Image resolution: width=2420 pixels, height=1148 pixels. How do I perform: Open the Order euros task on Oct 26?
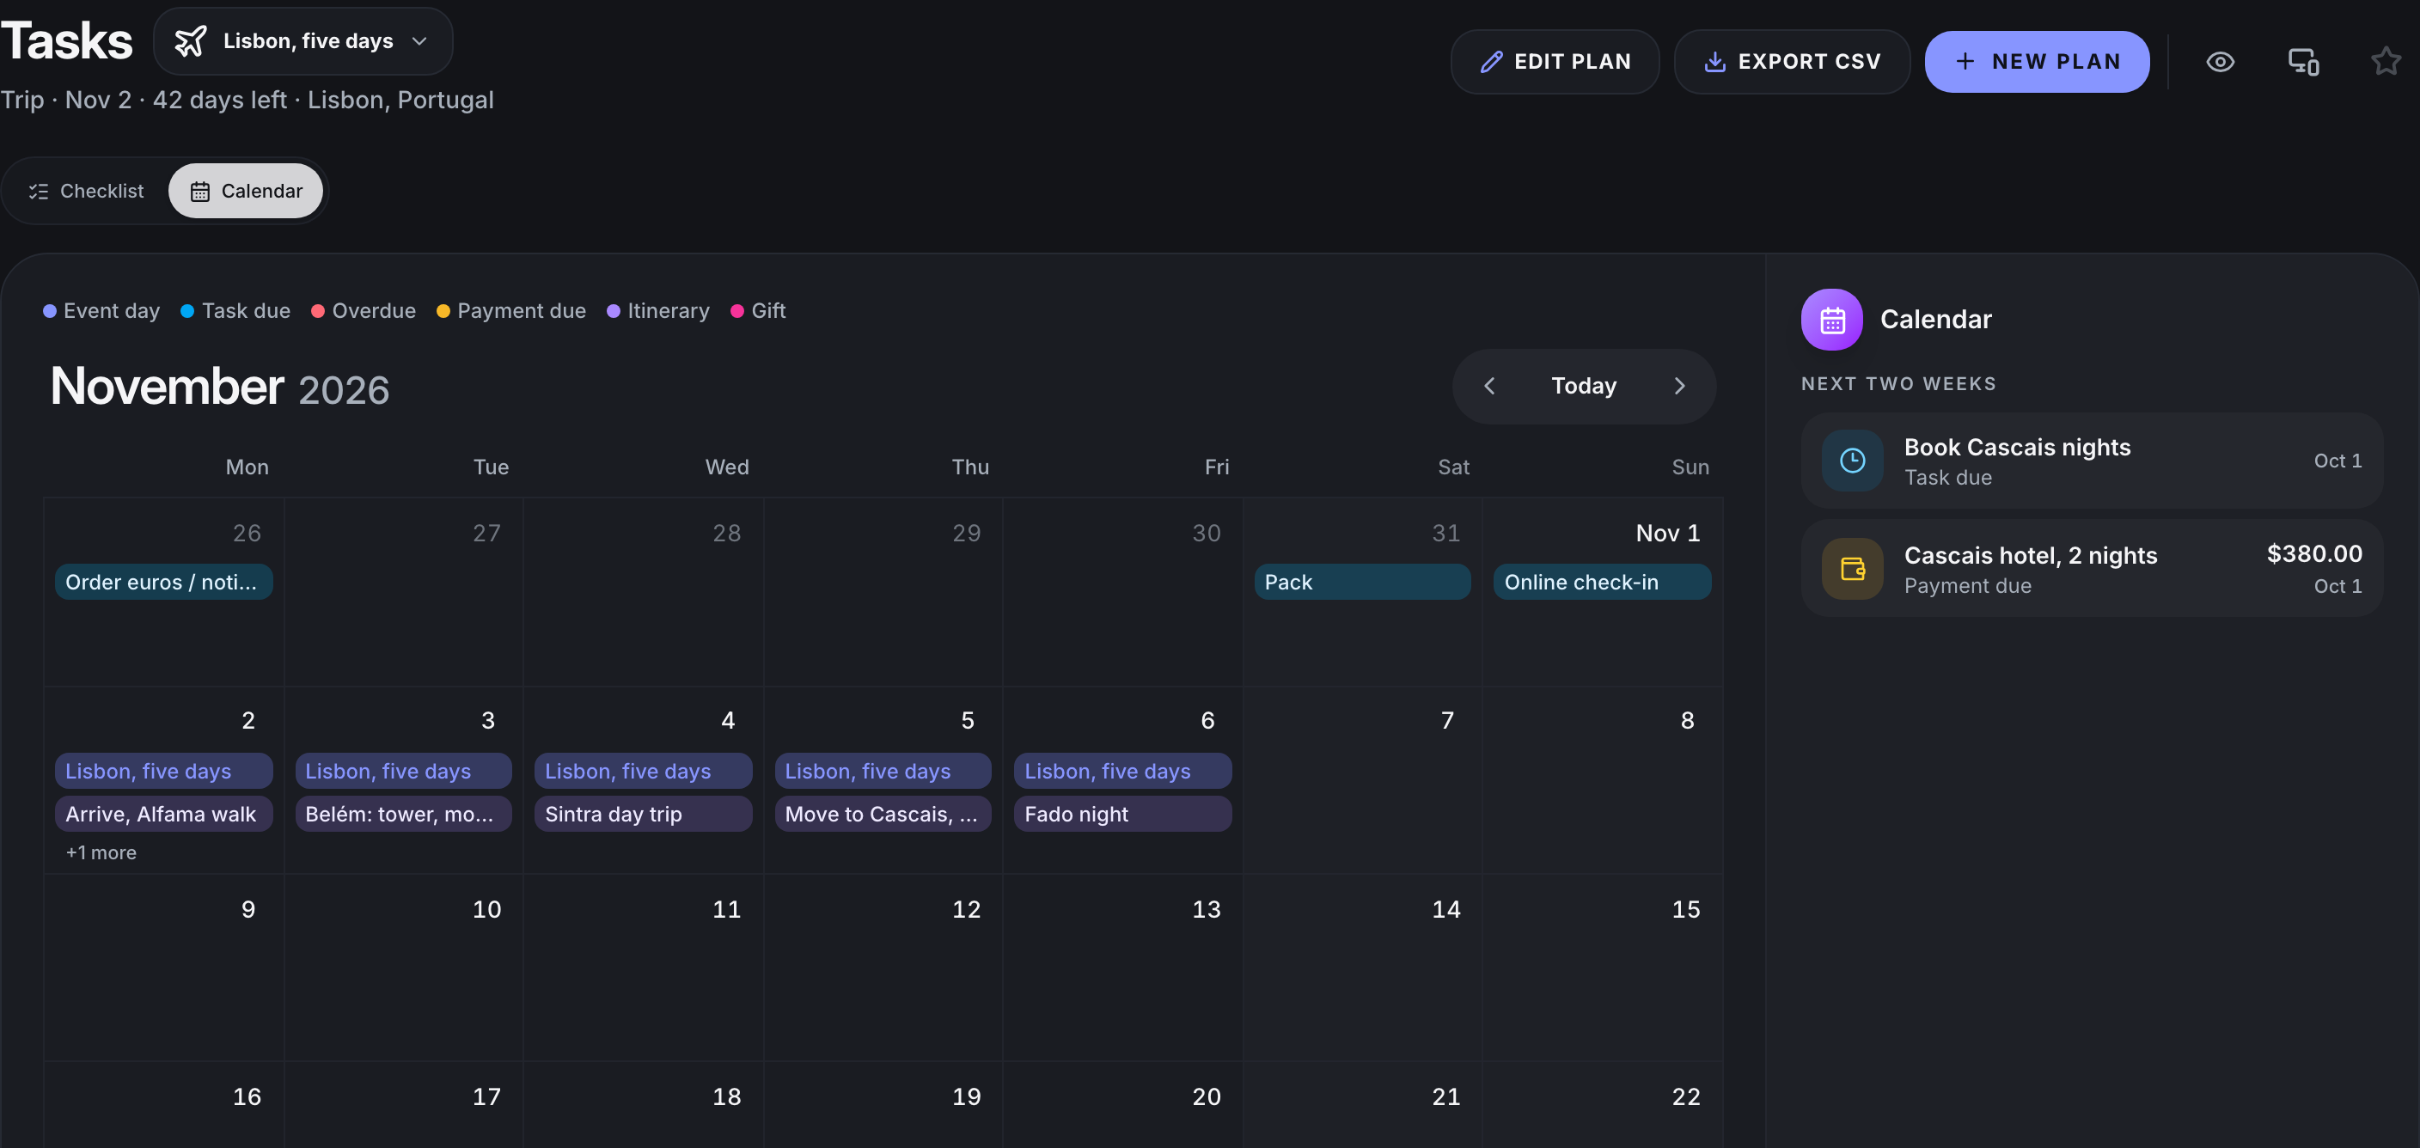pos(163,582)
